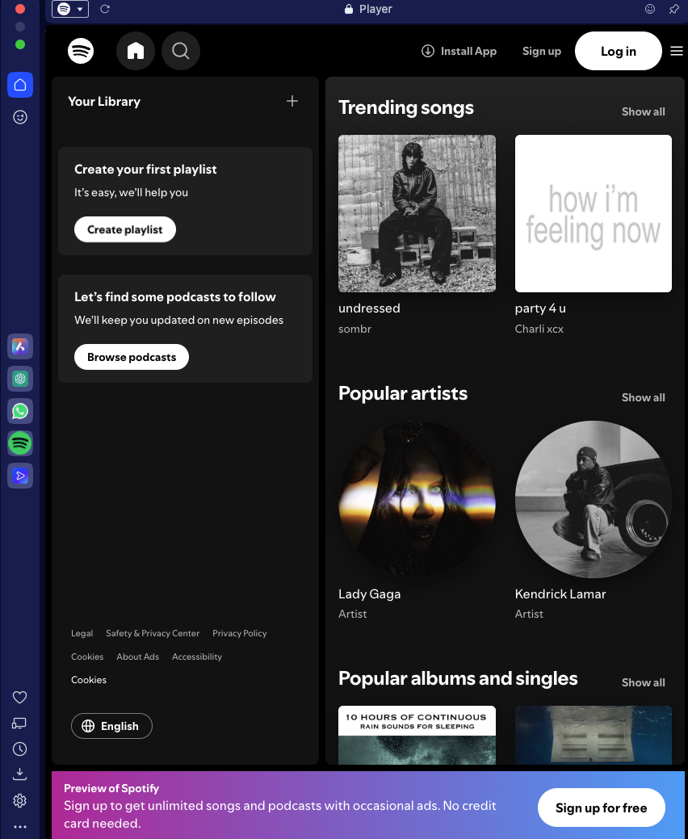This screenshot has height=839, width=688.
Task: Open Kendrick Lamar artist picture
Action: click(x=594, y=499)
